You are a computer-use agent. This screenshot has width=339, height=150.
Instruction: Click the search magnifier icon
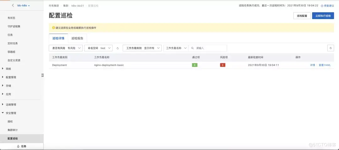[192, 48]
